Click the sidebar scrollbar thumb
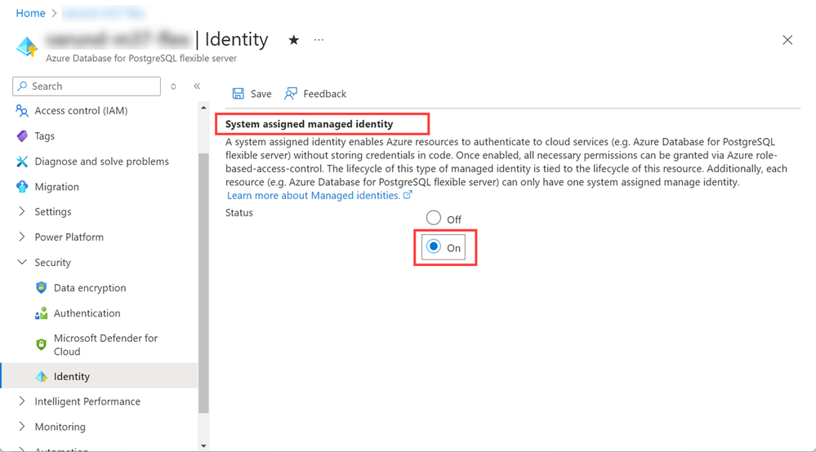This screenshot has width=816, height=452. pos(203,283)
